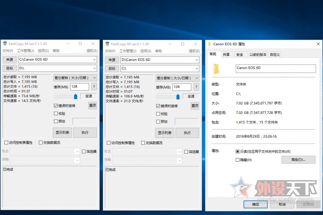Click 目标 target button in left FastCopy
Viewport: 323px width, 215px height.
[x=9, y=68]
